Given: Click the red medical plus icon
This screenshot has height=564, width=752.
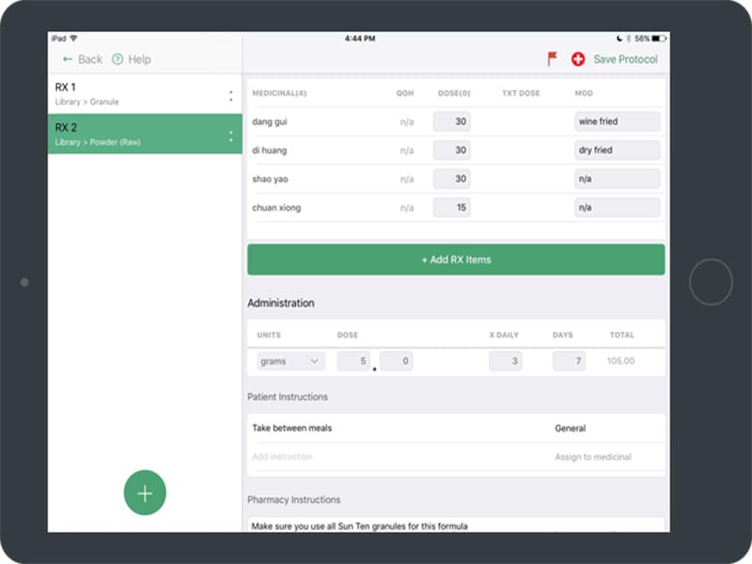Looking at the screenshot, I should 578,59.
